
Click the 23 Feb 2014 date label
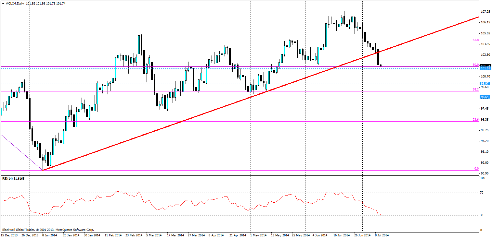tap(135, 235)
